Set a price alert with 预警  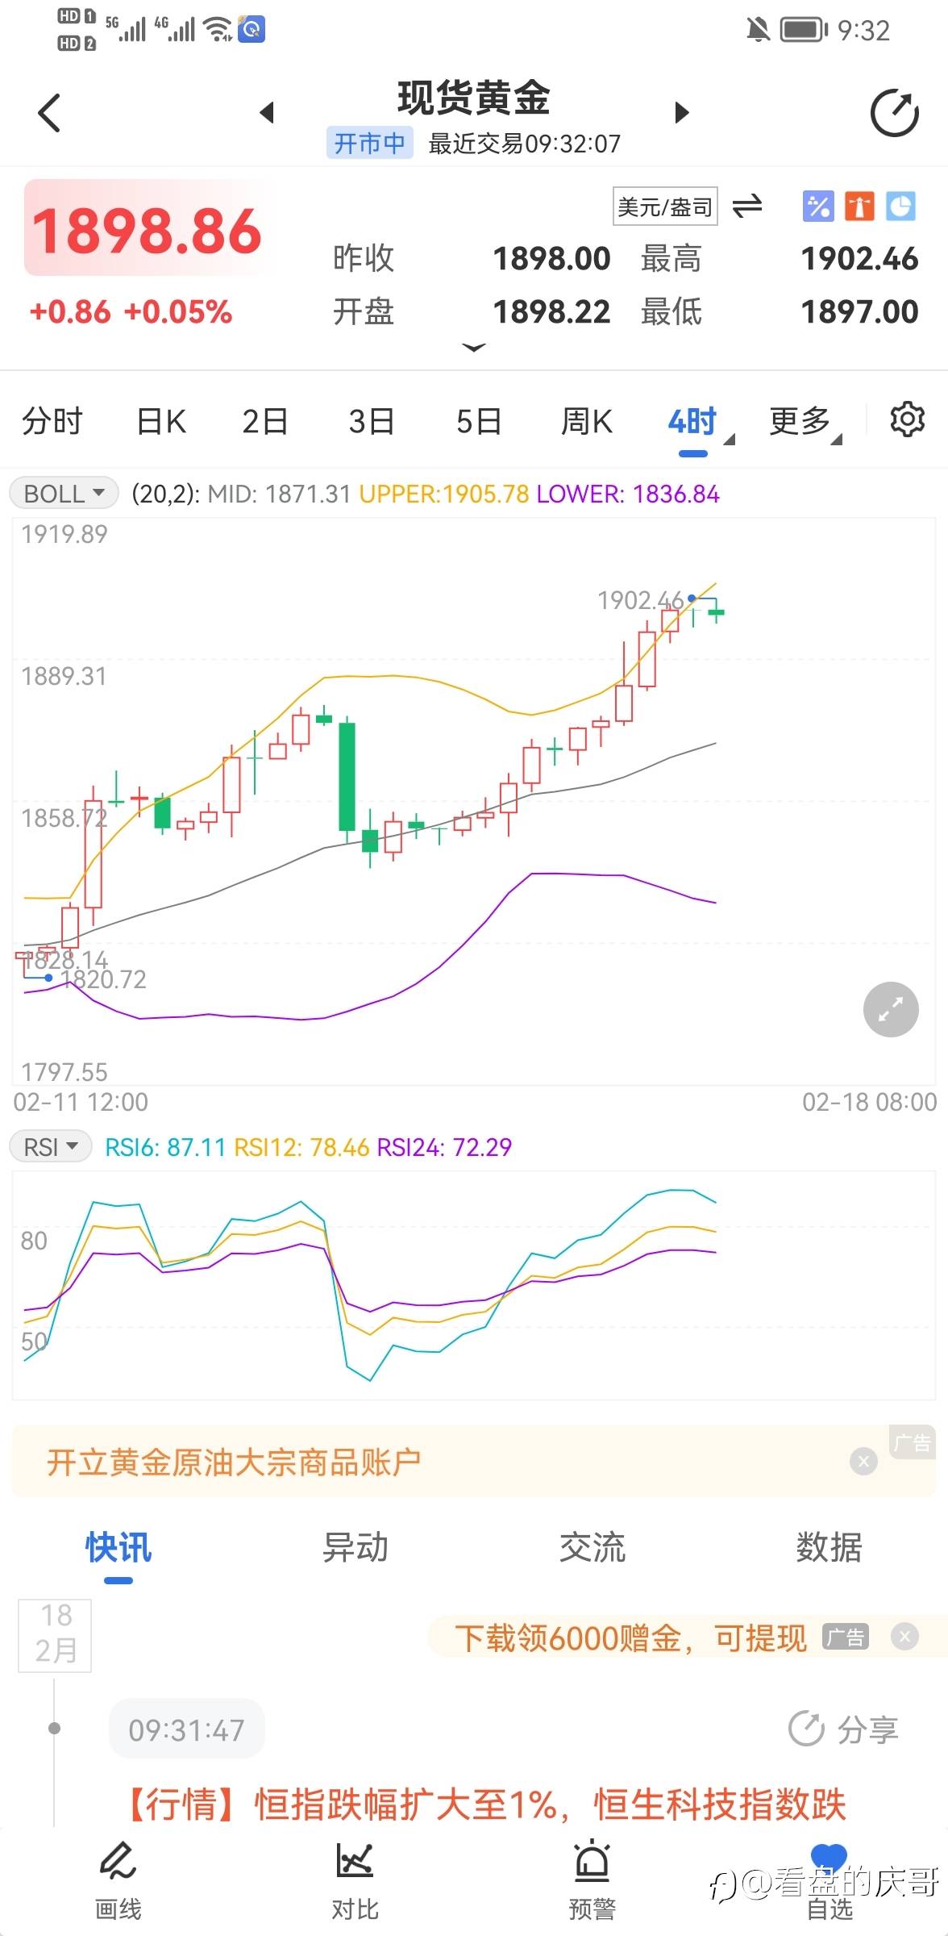tap(592, 1880)
